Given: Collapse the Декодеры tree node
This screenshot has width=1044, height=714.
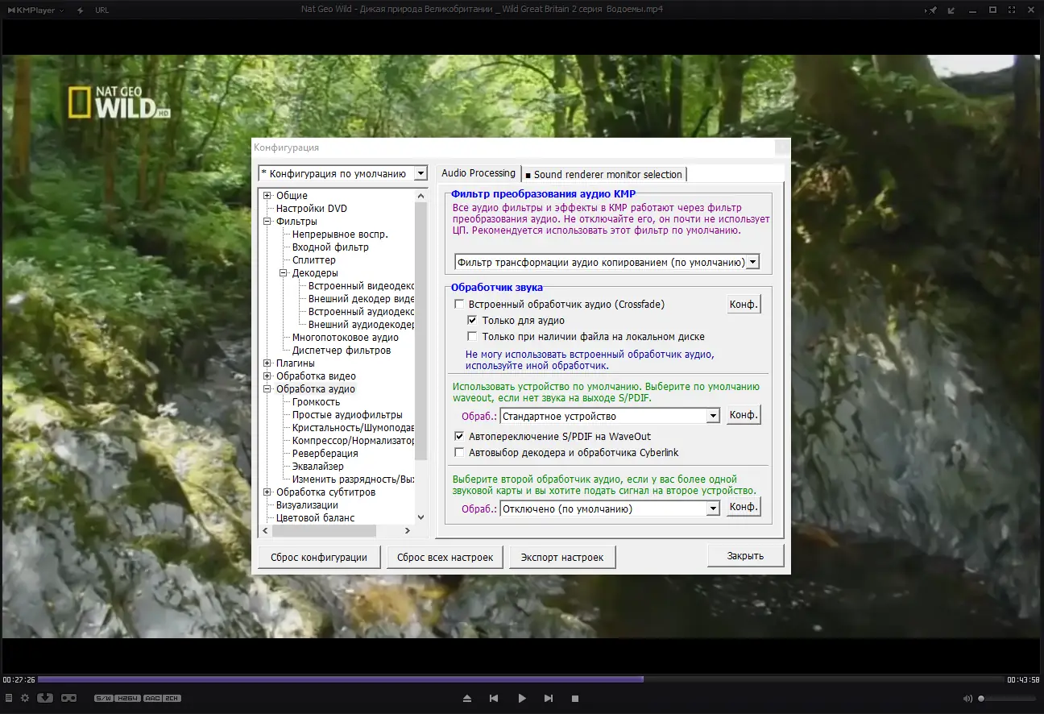Looking at the screenshot, I should click(284, 273).
